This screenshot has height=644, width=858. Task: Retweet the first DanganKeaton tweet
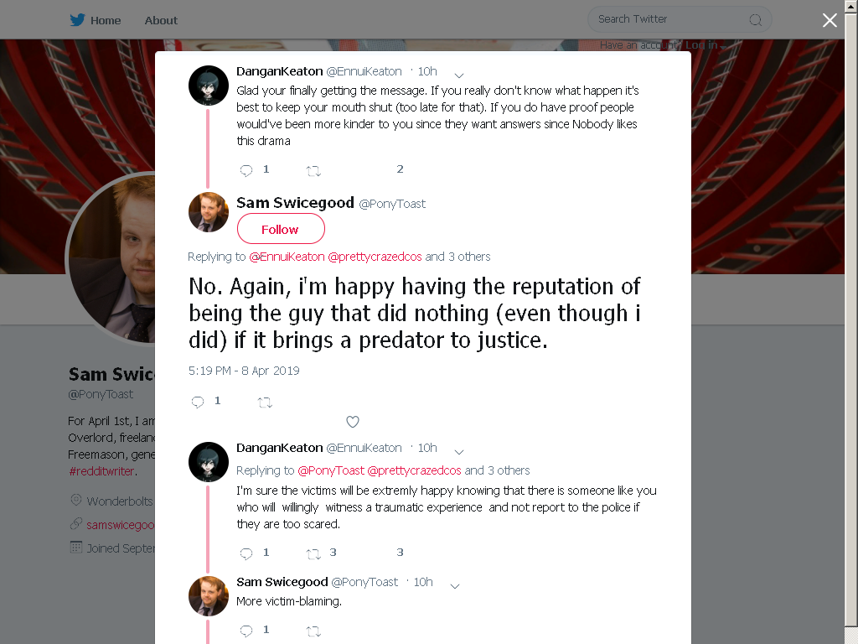coord(313,171)
